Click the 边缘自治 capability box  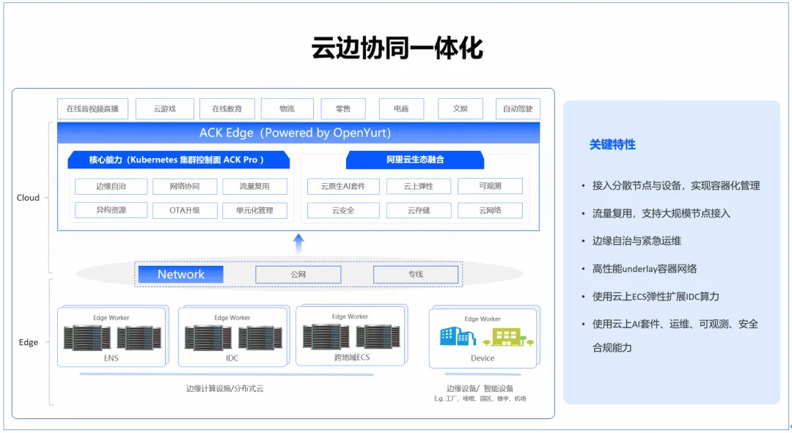click(111, 186)
